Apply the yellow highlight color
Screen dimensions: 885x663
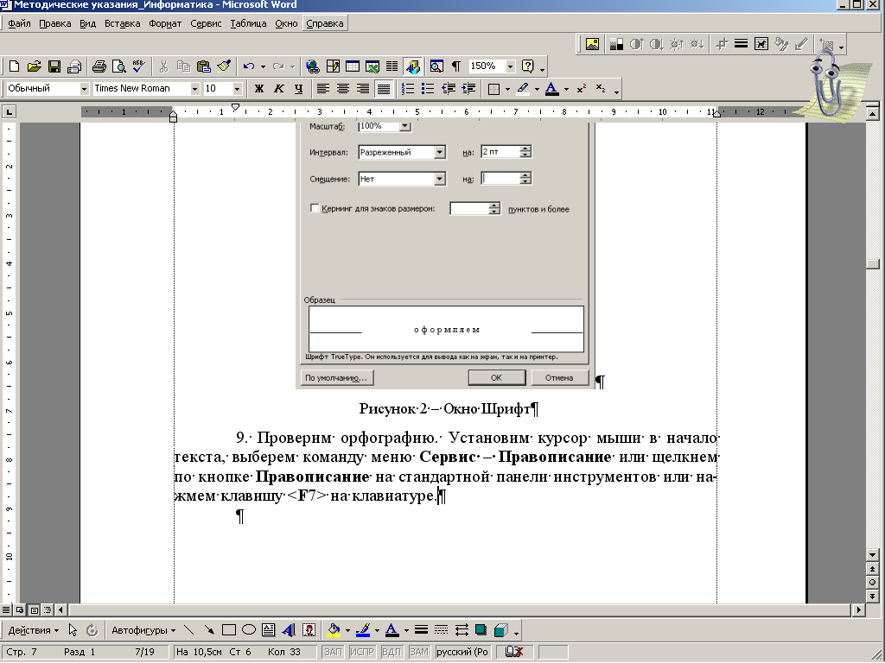tap(523, 89)
